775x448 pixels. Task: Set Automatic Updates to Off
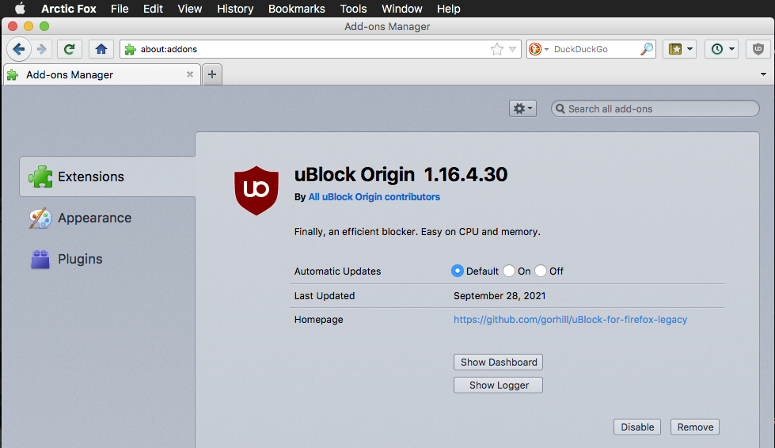click(541, 271)
